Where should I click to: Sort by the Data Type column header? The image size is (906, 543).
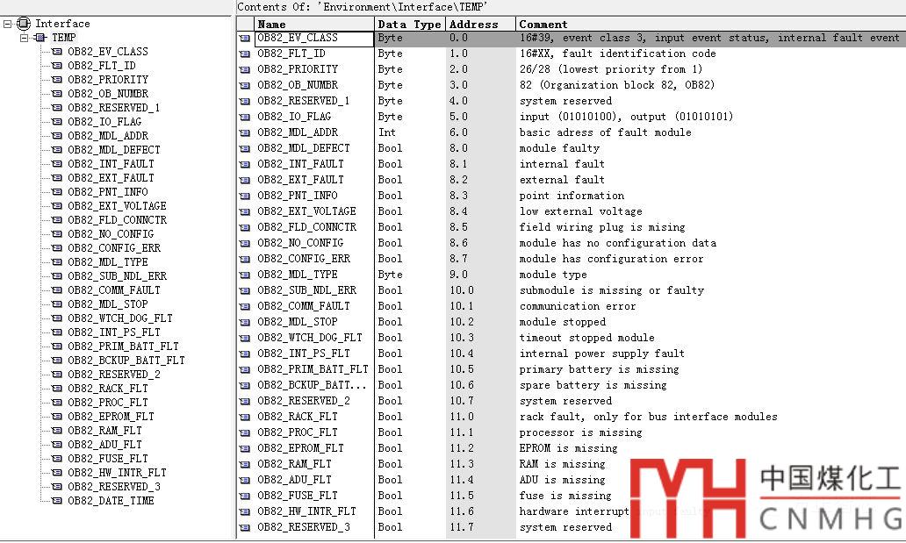click(410, 25)
